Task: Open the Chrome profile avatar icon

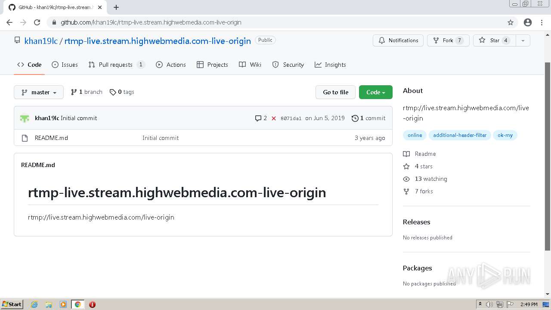Action: pos(528,22)
